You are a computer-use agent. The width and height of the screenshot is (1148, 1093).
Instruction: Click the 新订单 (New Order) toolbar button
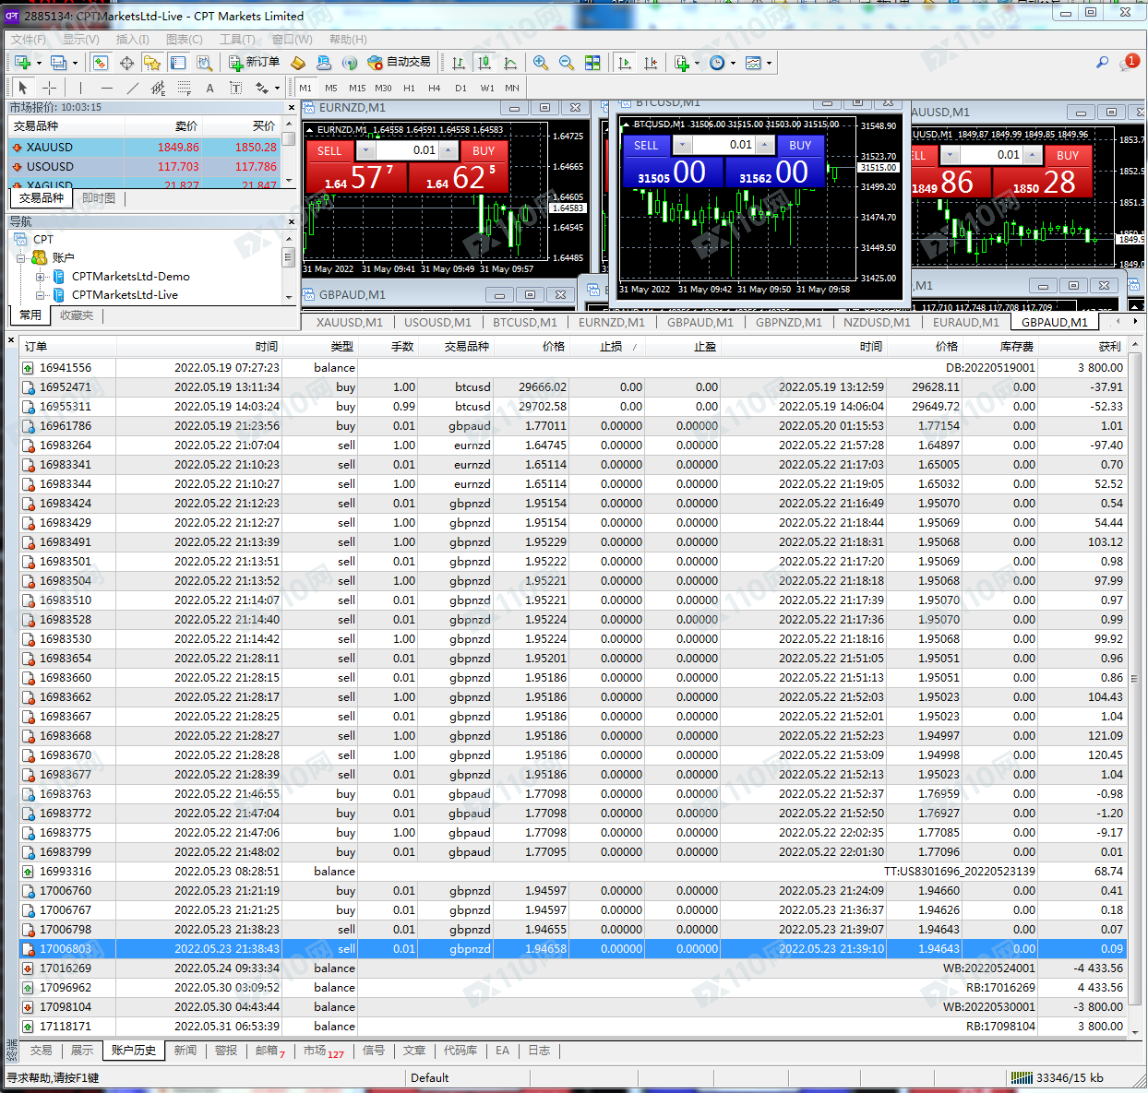[255, 62]
